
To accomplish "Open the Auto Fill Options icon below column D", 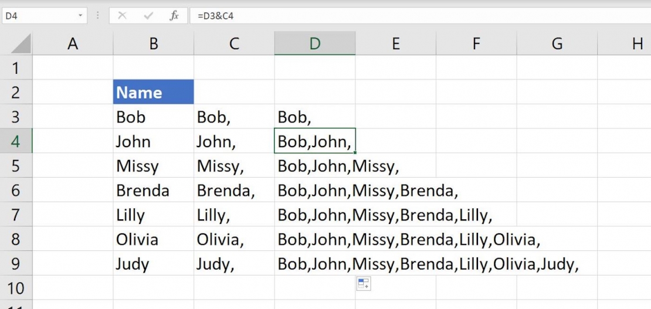I will tap(364, 284).
